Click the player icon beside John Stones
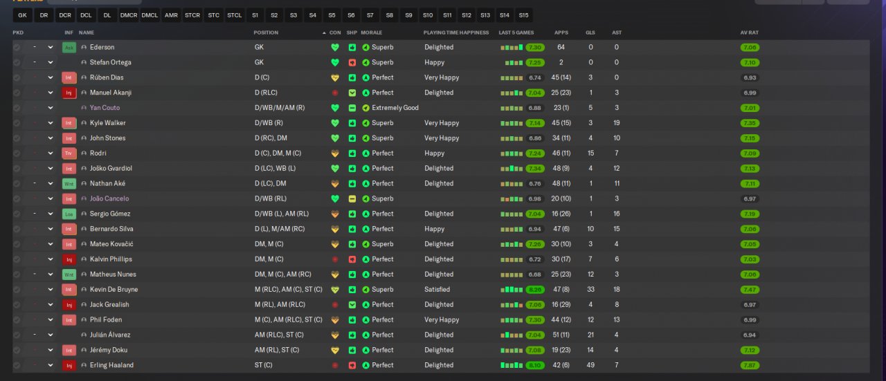 (84, 138)
